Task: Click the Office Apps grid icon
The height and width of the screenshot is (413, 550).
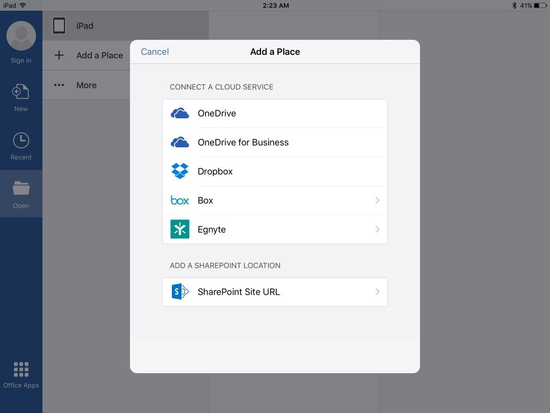Action: click(x=21, y=369)
